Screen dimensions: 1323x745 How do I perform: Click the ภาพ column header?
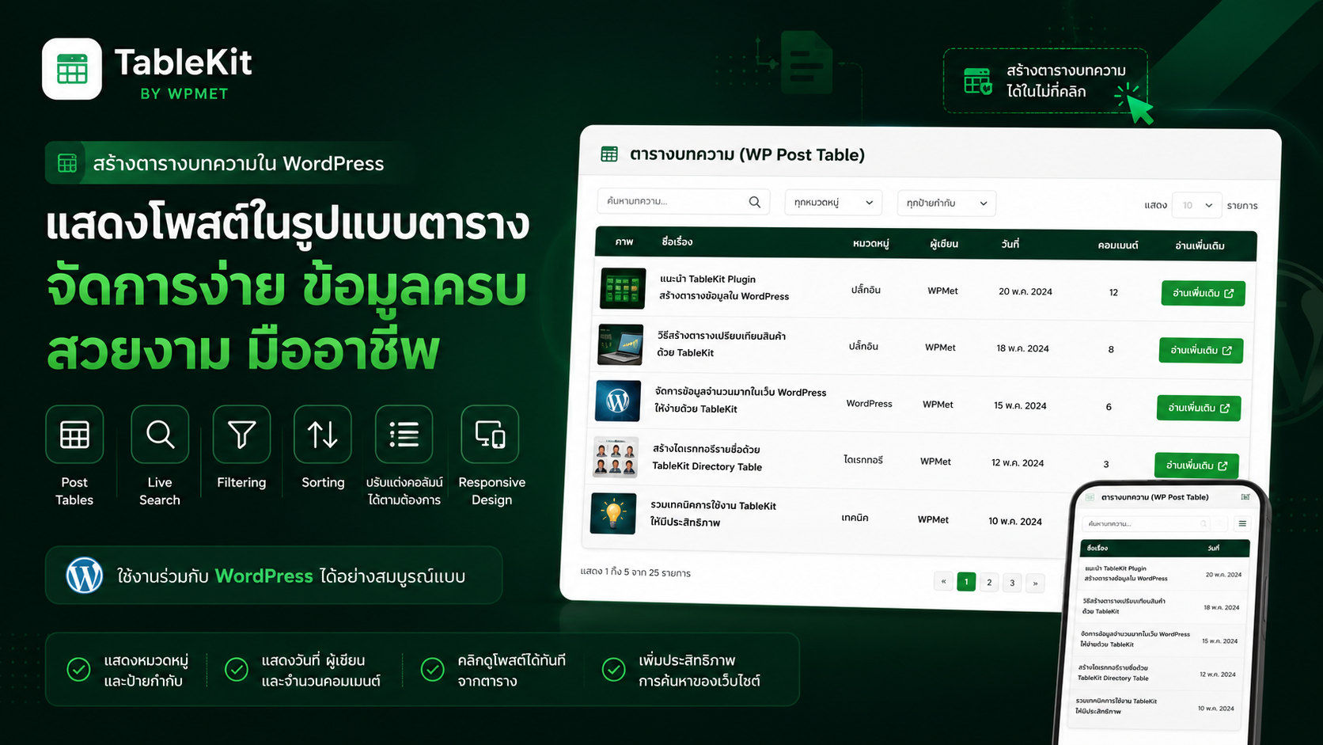pyautogui.click(x=624, y=241)
